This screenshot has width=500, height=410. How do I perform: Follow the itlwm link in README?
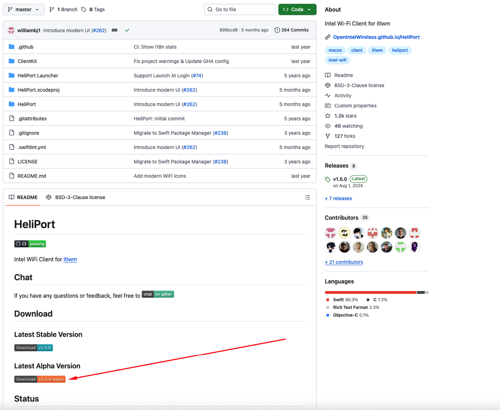point(70,259)
